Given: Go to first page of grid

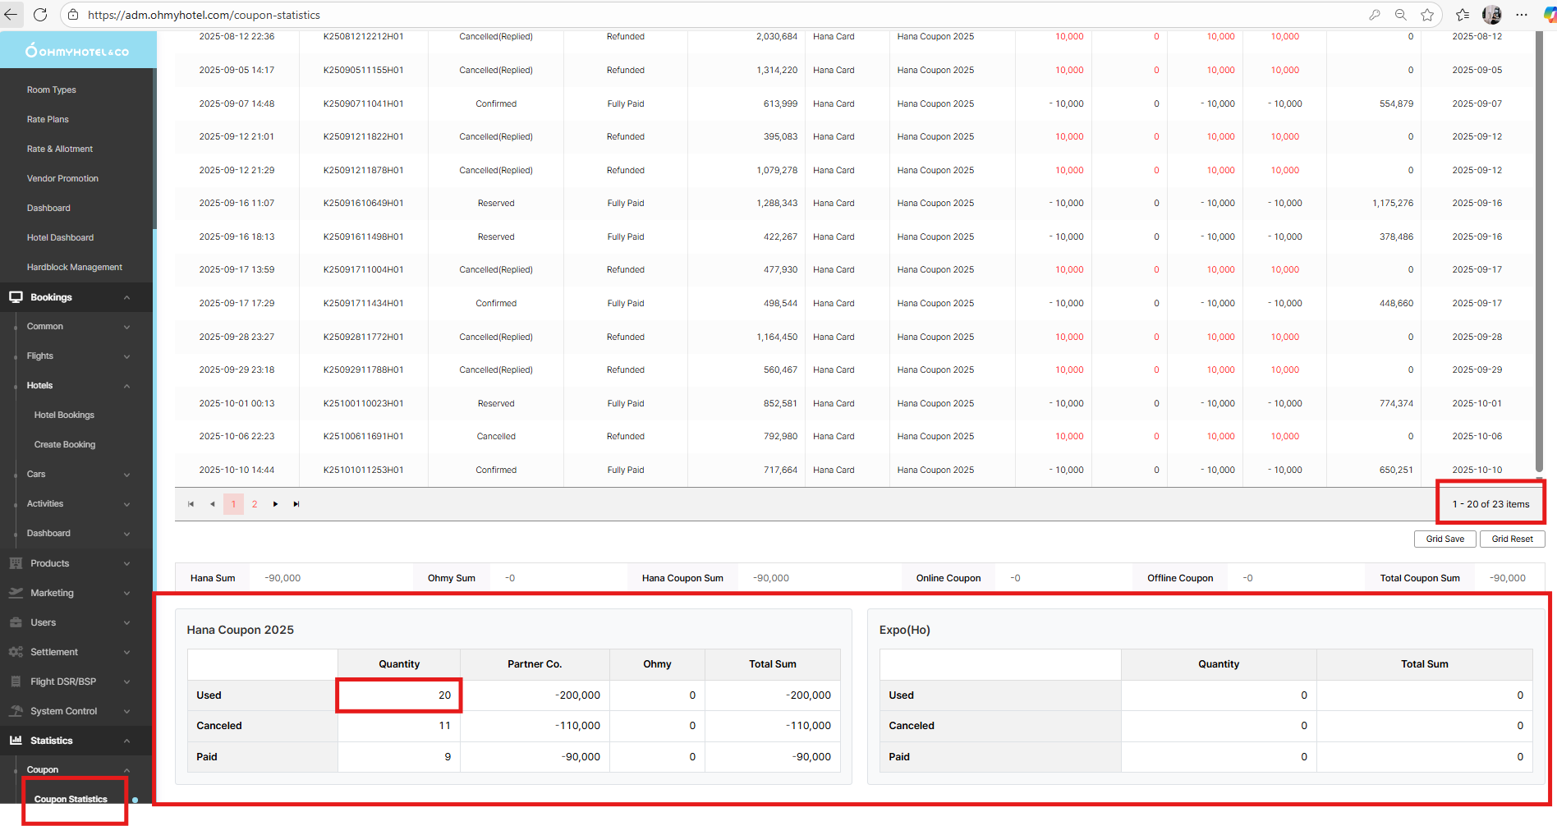Looking at the screenshot, I should 191,504.
